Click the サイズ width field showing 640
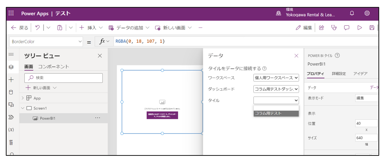 pyautogui.click(x=367, y=138)
